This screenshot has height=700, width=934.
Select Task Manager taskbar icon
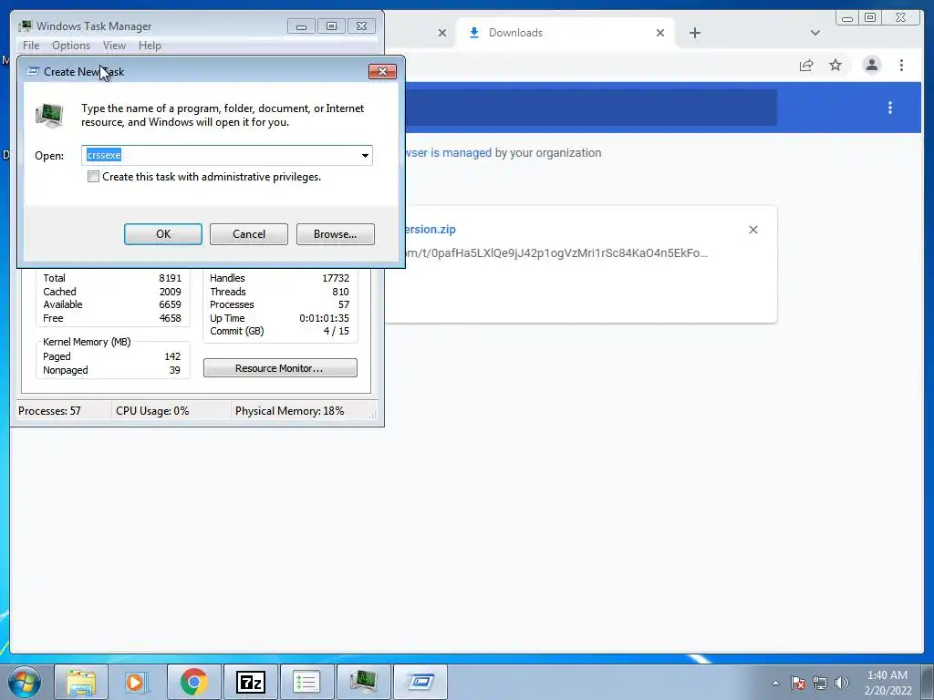pyautogui.click(x=363, y=682)
